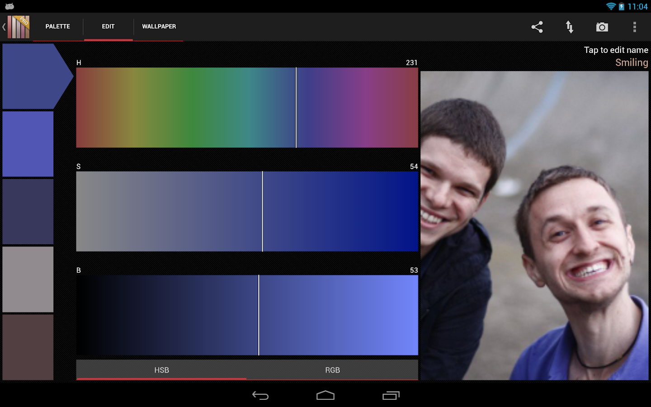Select the light gray swatch in sidebar
651x407 pixels.
[x=28, y=279]
